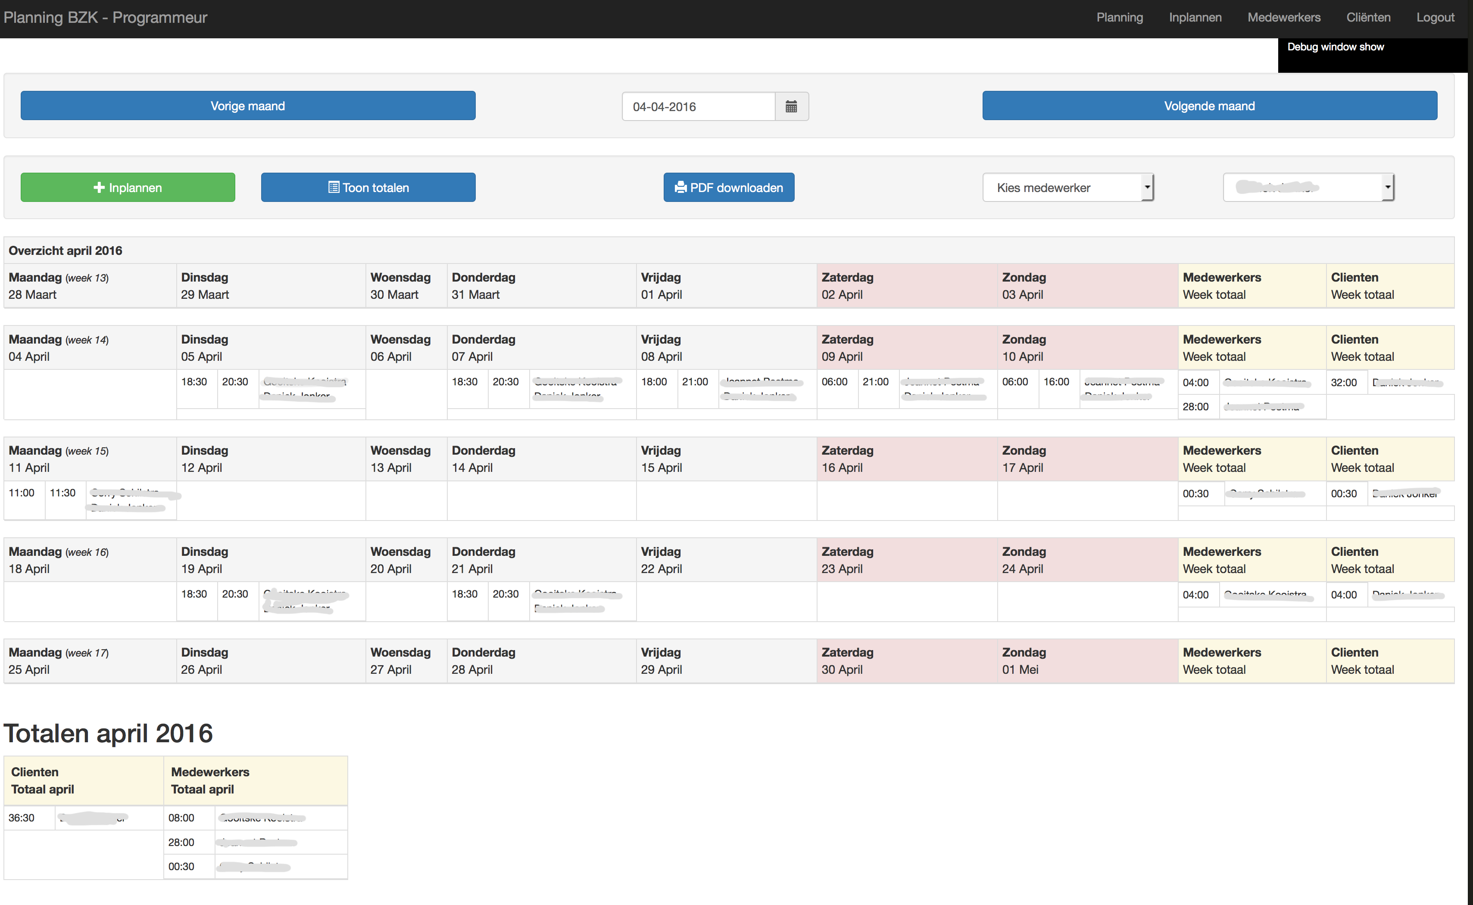
Task: Click the list icon on Toon totalen
Action: click(334, 187)
